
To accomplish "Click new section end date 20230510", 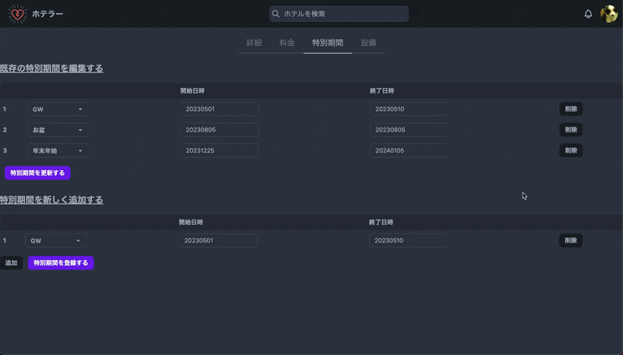I will tap(408, 241).
